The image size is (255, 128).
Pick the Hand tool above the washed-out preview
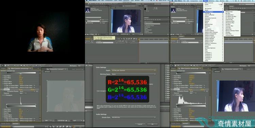pos(5,65)
